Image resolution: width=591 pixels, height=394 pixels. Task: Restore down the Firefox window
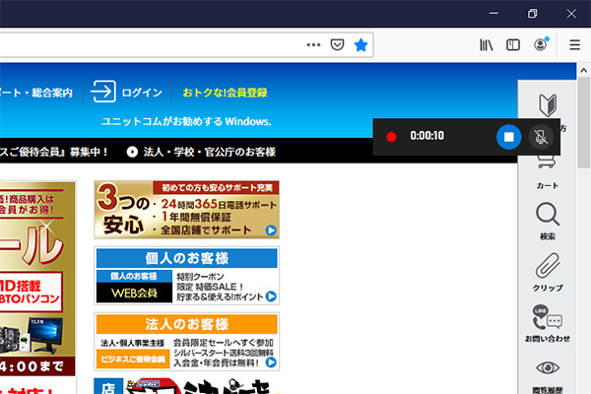click(x=532, y=14)
